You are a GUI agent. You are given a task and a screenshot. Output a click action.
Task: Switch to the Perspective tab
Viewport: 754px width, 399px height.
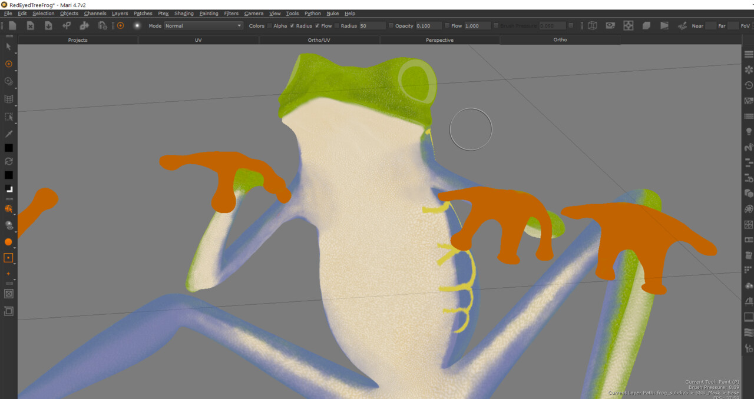(439, 40)
